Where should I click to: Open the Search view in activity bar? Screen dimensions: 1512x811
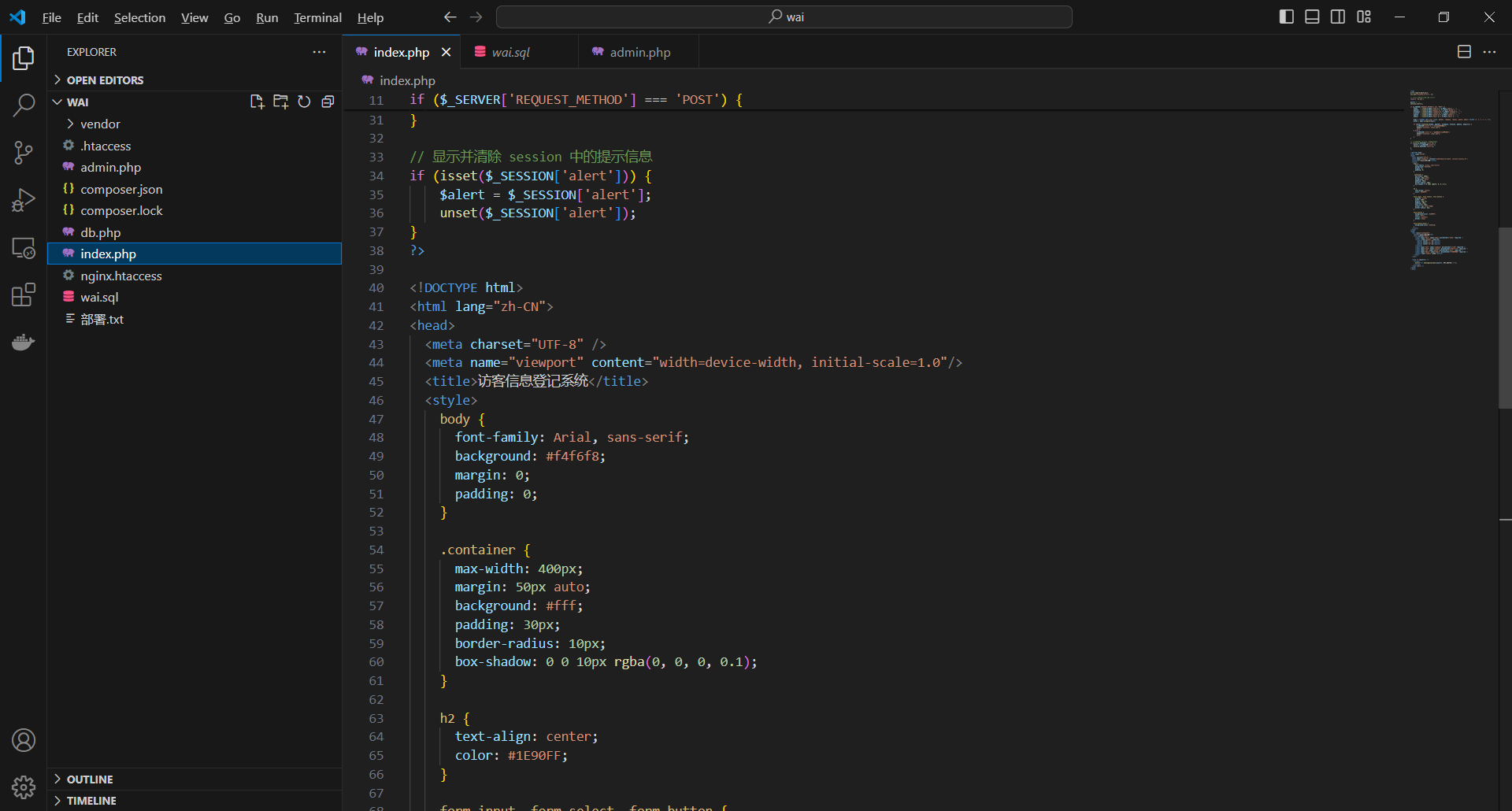pyautogui.click(x=24, y=105)
